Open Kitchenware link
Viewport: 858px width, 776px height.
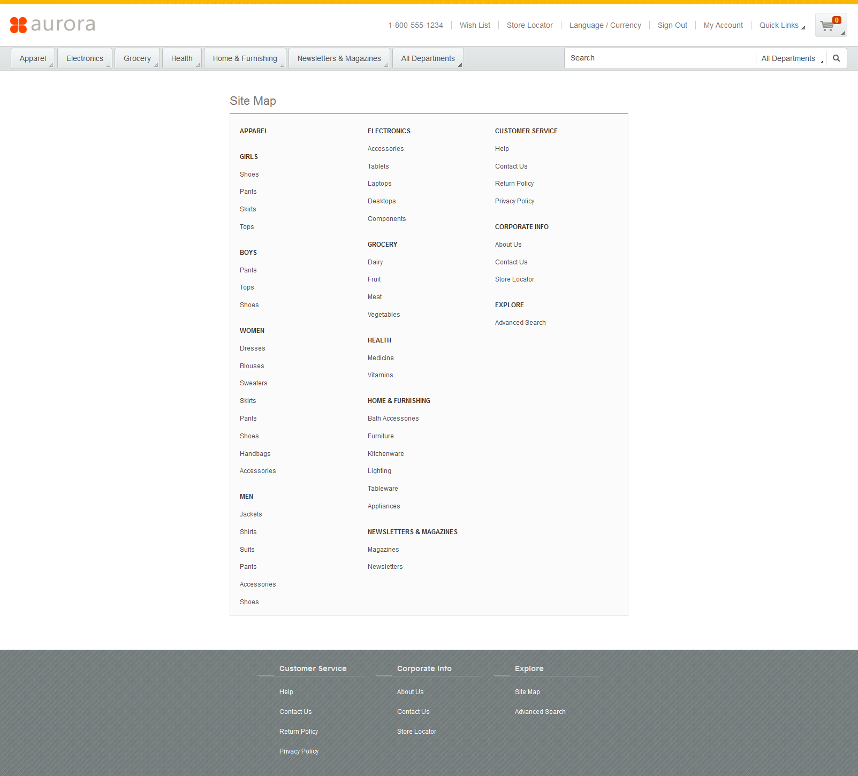(x=386, y=454)
